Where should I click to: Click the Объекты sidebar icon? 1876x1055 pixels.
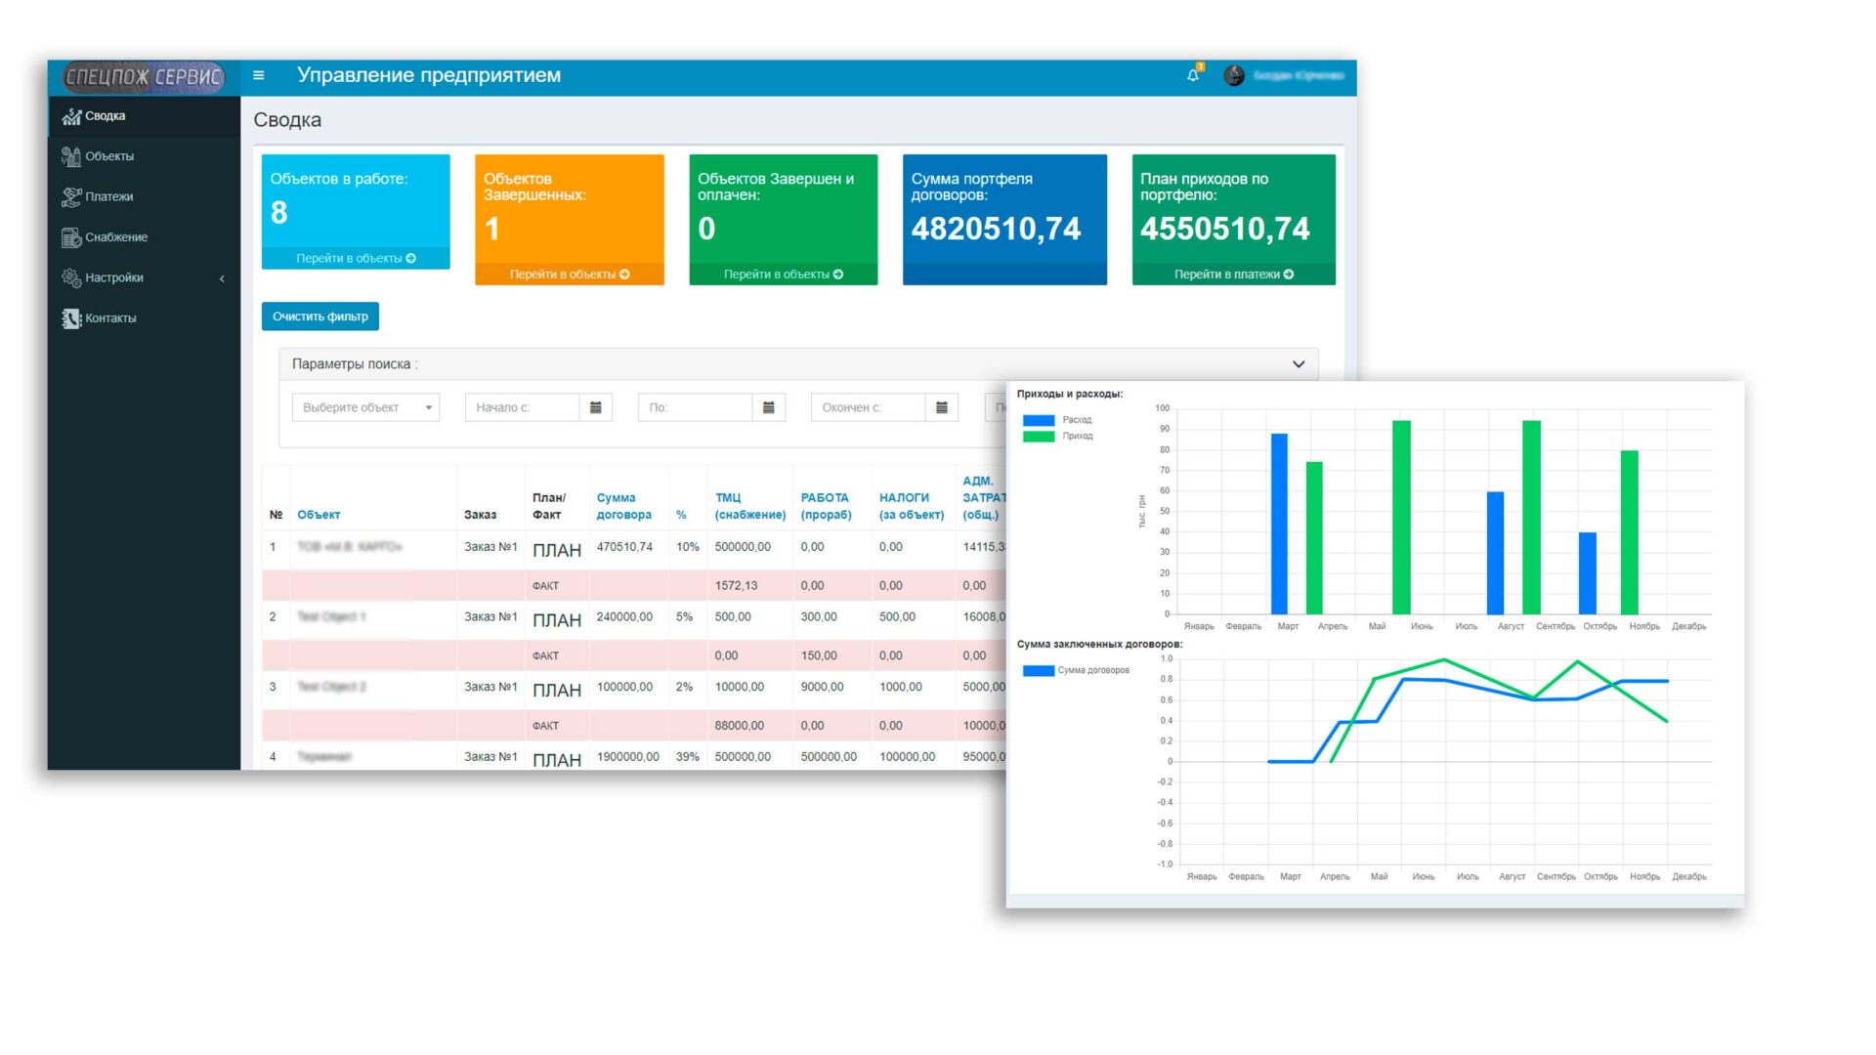click(x=71, y=156)
